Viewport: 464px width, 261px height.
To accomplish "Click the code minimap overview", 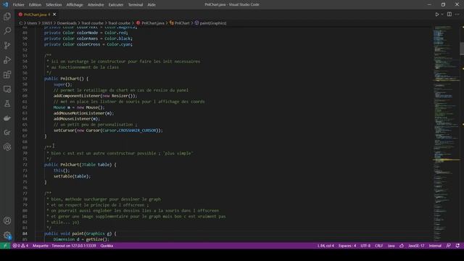I will (446, 133).
